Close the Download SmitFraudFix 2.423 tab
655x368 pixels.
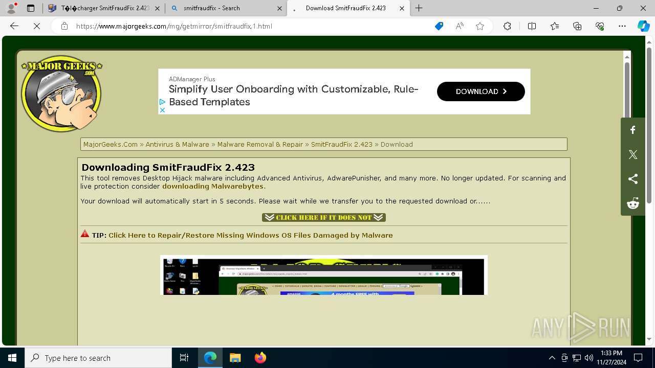click(x=402, y=8)
